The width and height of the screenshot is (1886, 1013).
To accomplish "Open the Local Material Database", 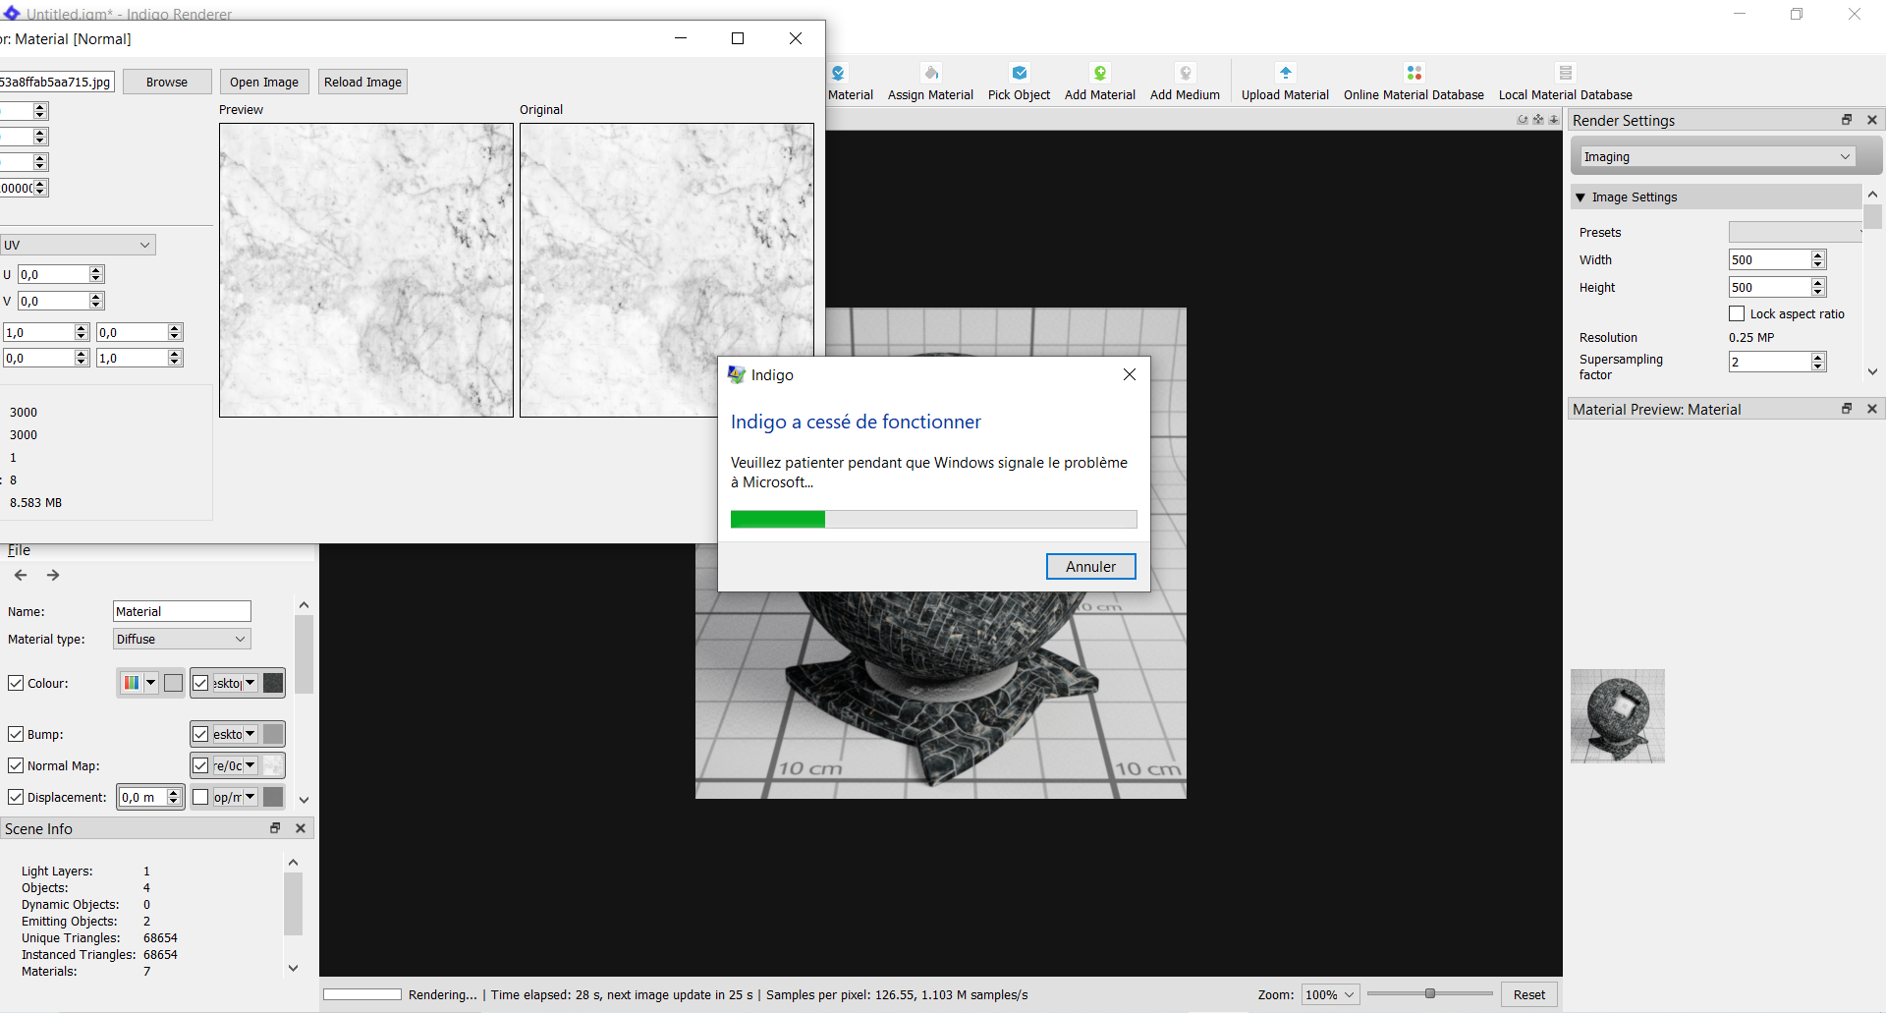I will click(1565, 74).
